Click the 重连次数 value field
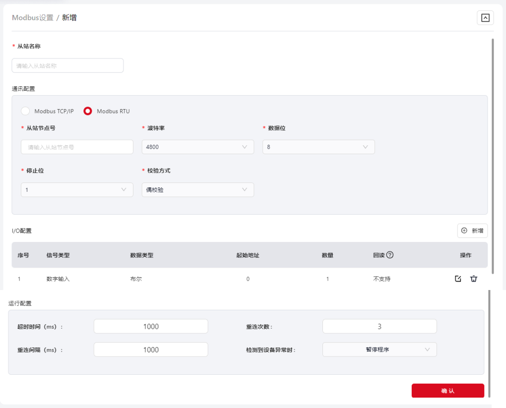This screenshot has width=506, height=408. click(x=379, y=326)
